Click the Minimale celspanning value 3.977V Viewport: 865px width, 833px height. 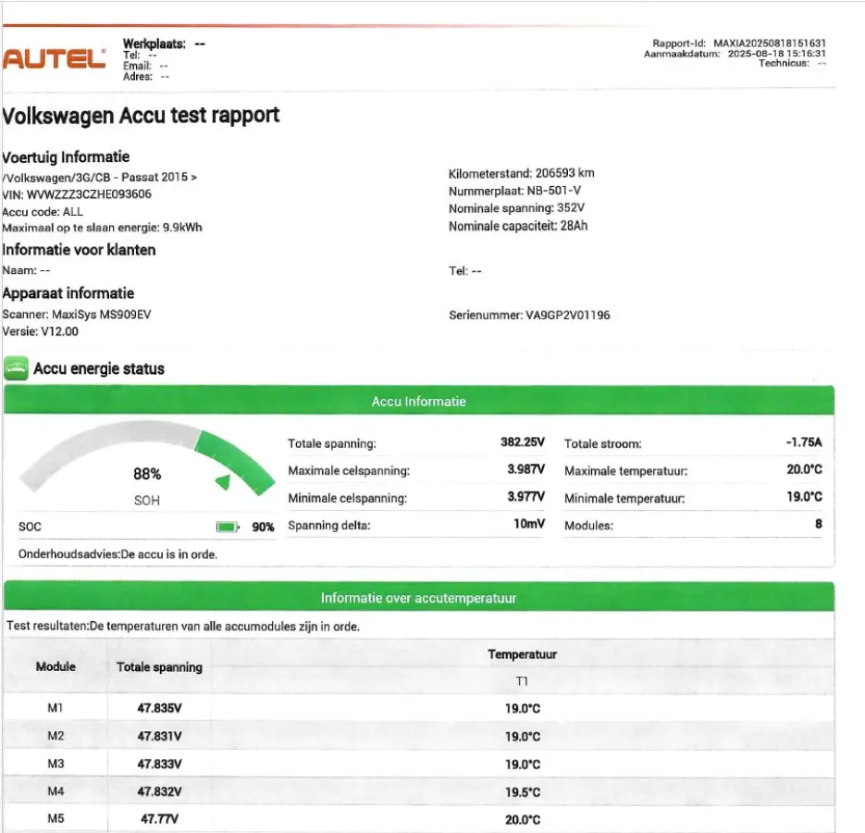click(x=525, y=496)
